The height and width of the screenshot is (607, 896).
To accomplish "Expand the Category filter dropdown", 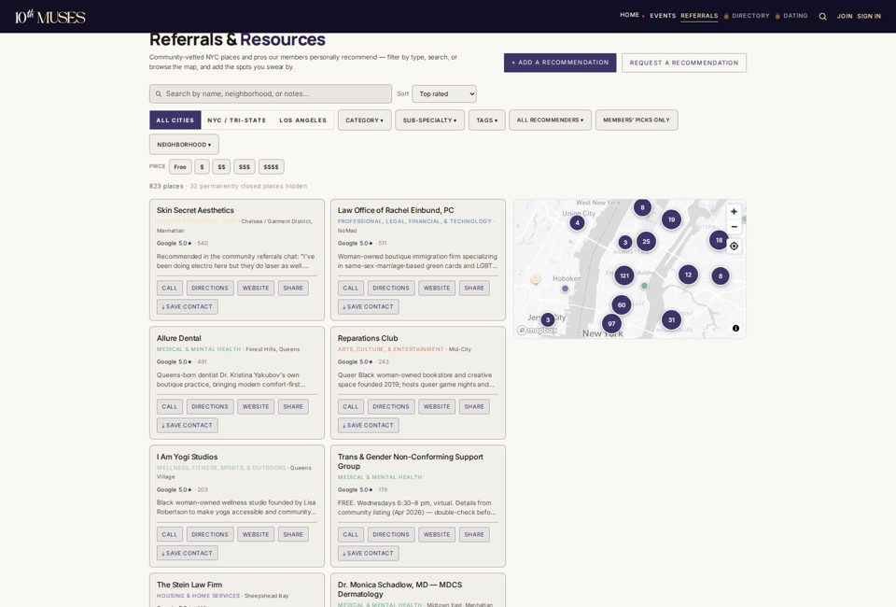I will (364, 120).
